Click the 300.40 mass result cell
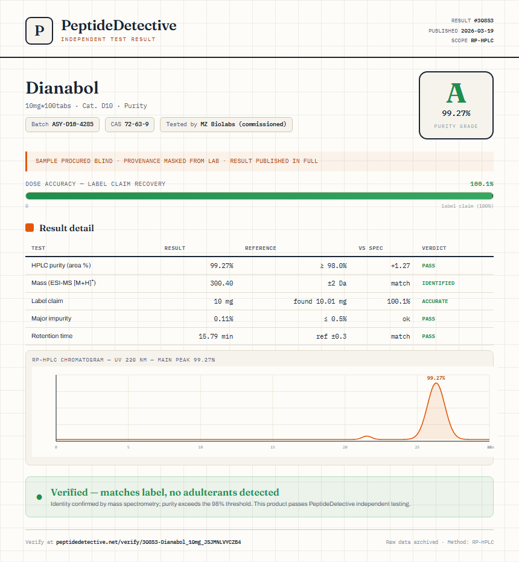 pyautogui.click(x=221, y=283)
